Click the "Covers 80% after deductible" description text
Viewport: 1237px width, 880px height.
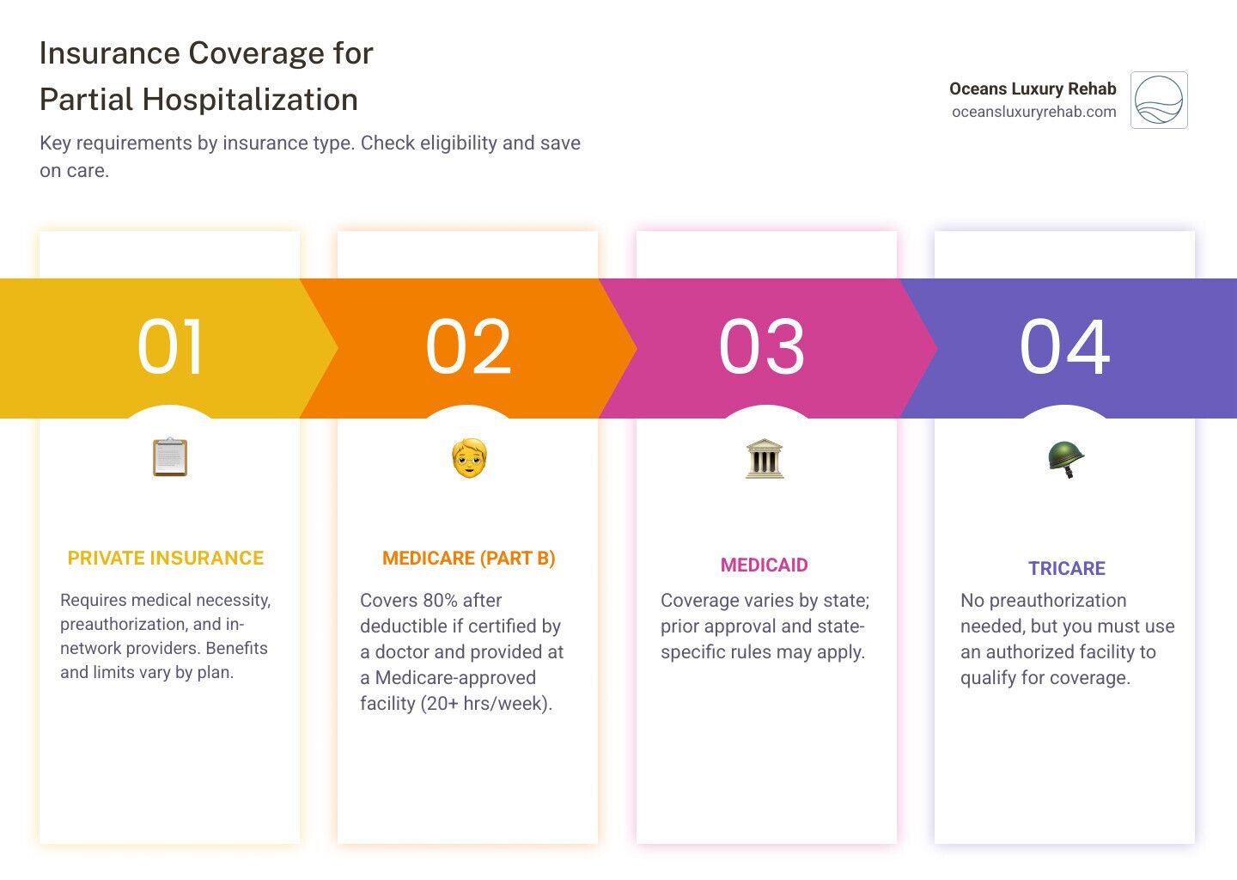pyautogui.click(x=461, y=651)
